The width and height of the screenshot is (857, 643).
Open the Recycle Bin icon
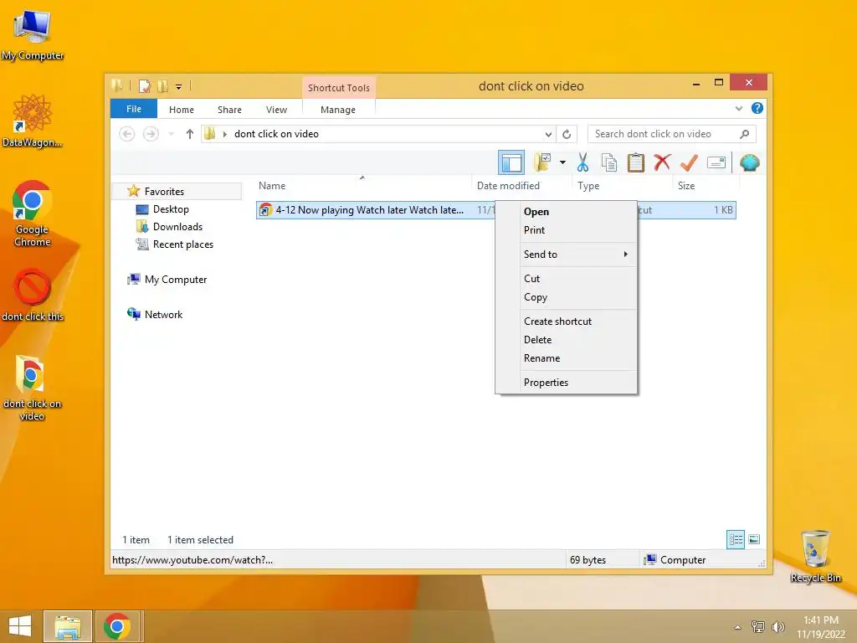pos(815,556)
